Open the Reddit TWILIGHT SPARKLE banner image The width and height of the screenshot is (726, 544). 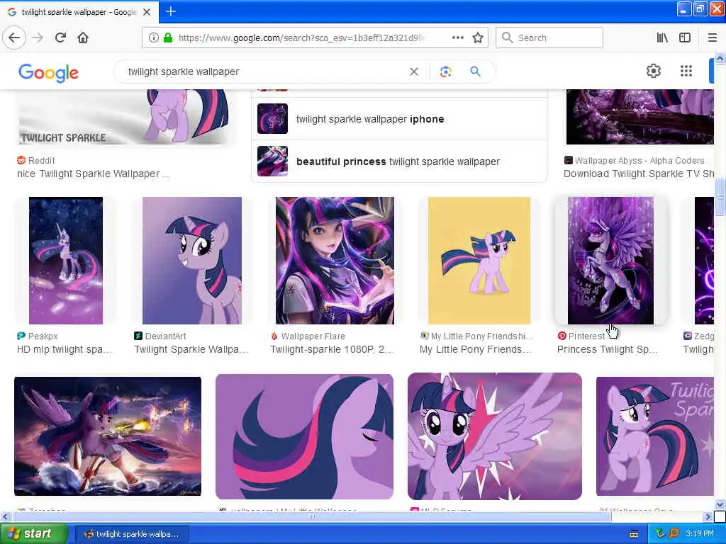click(x=124, y=117)
